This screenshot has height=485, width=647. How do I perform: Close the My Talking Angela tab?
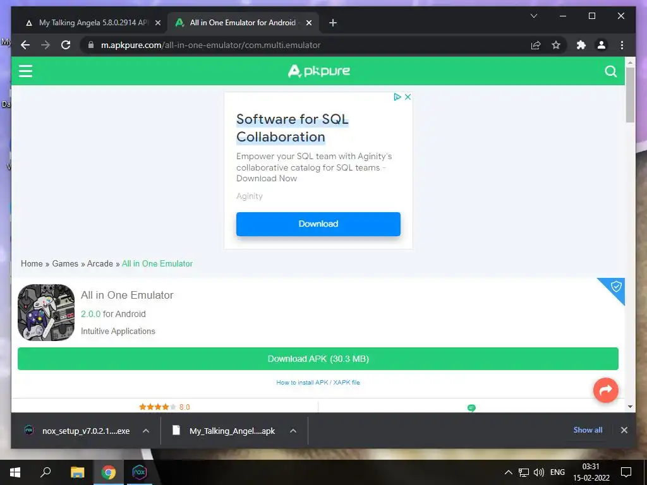[x=157, y=23]
